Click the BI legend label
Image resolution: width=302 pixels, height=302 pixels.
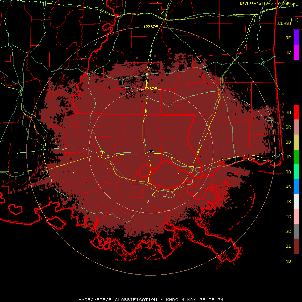coord(288,246)
